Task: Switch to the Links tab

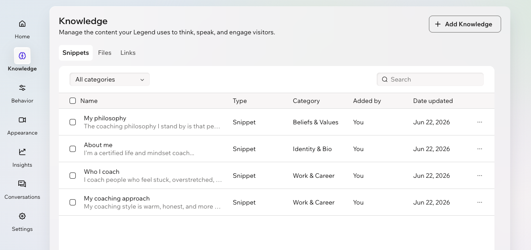Action: 128,53
